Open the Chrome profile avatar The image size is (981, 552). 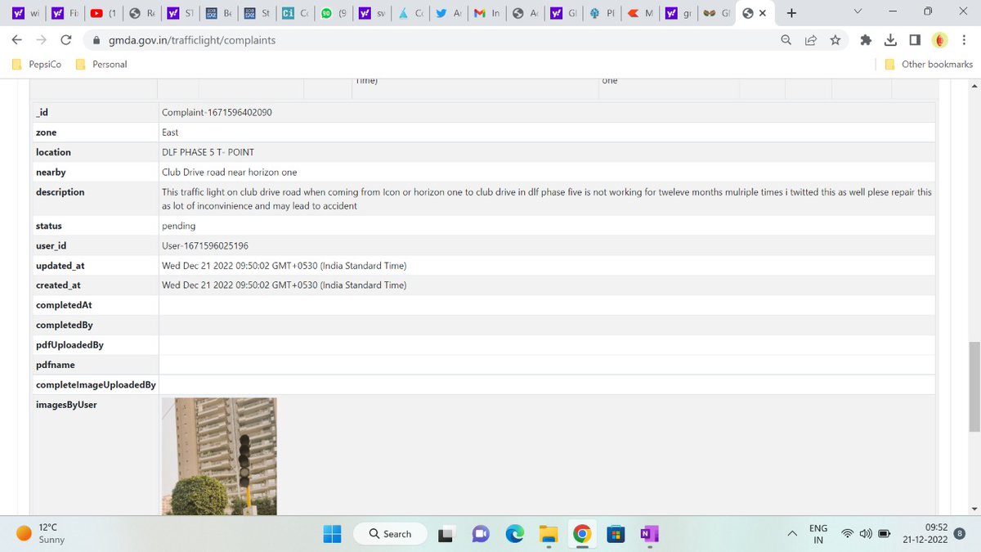[940, 39]
